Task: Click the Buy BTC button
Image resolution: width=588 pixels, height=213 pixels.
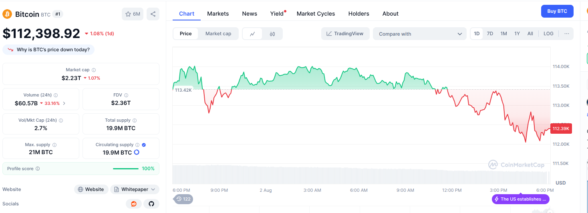Action: pos(557,11)
